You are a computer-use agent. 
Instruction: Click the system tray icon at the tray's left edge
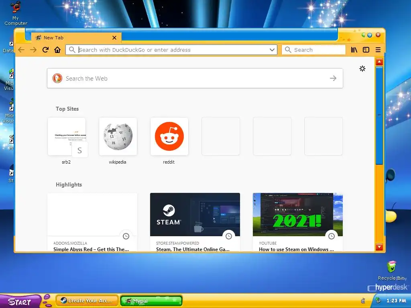point(363,301)
